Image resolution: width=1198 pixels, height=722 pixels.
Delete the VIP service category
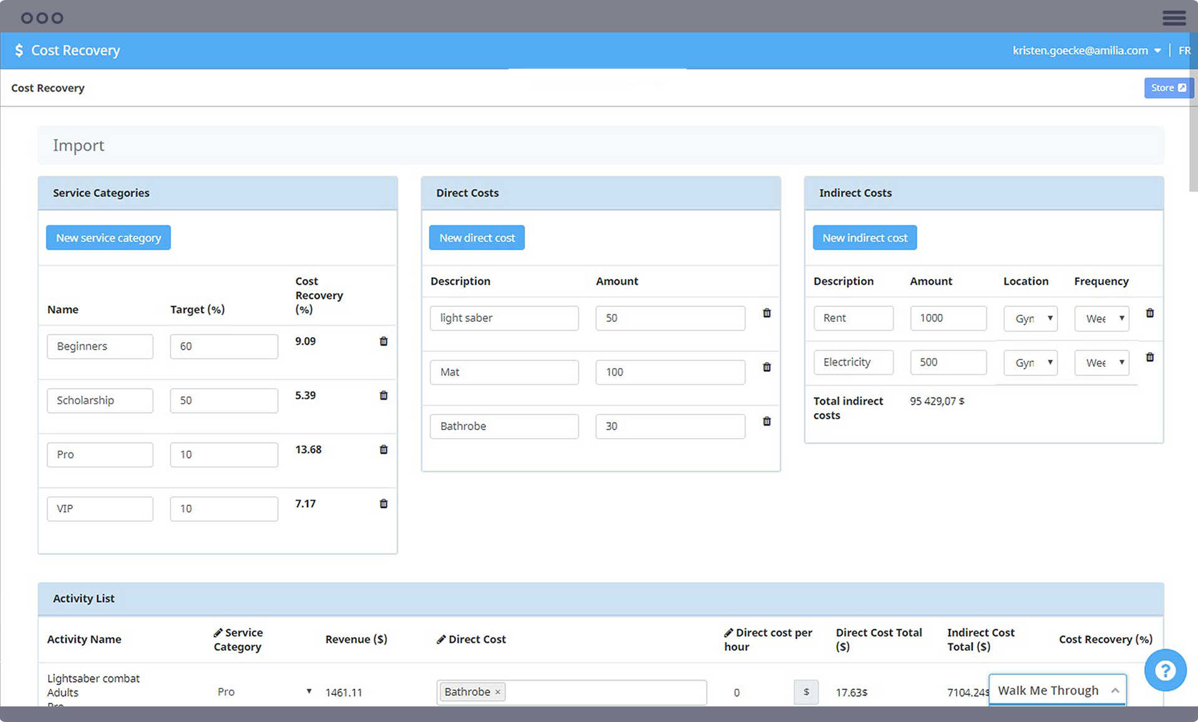coord(384,504)
